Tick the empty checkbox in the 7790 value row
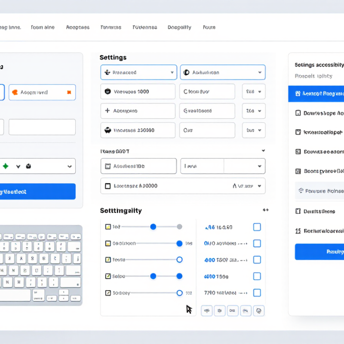This screenshot has height=344, width=344. pos(257,293)
